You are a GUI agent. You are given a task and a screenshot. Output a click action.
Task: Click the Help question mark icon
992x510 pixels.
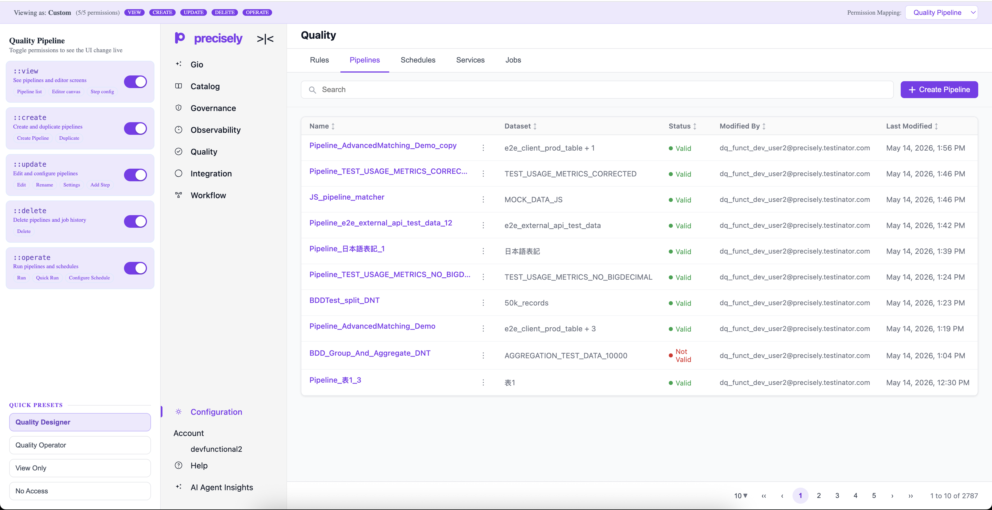(x=179, y=465)
